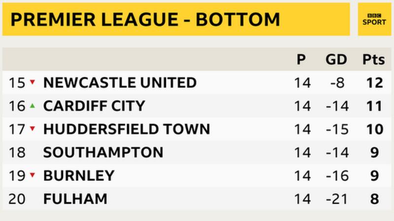394x221 pixels.
Task: Click the Burnley team name
Action: point(79,176)
